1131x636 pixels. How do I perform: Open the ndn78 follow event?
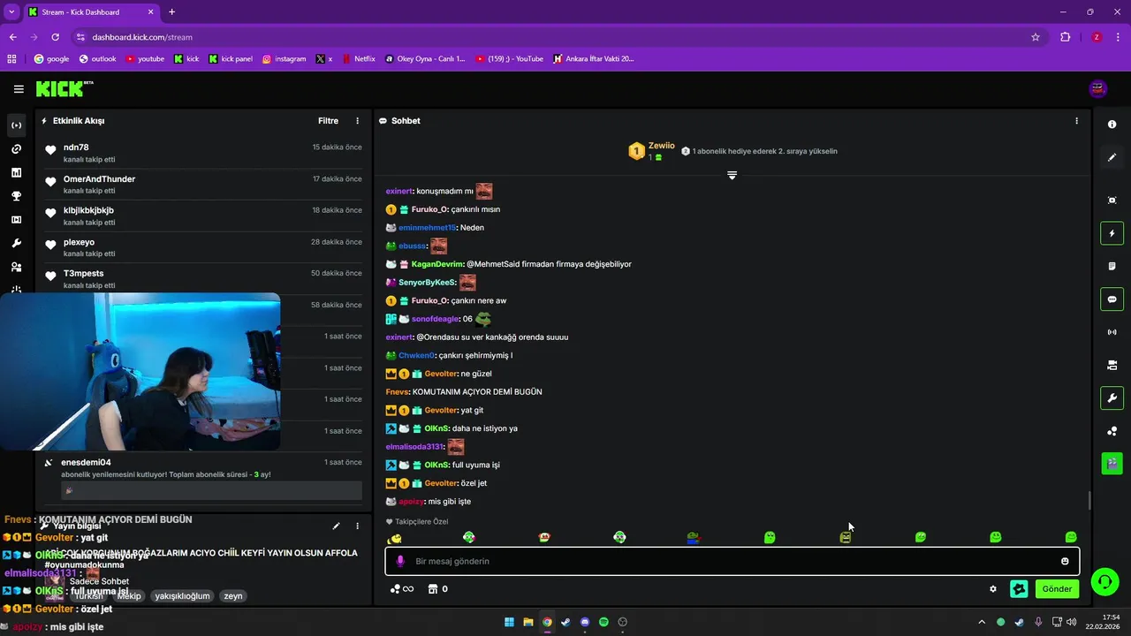pyautogui.click(x=203, y=153)
